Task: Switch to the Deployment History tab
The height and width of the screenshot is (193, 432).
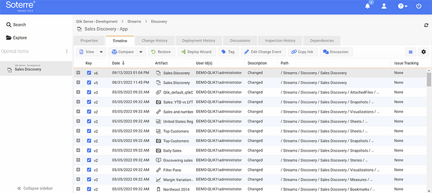Action: coord(199,40)
